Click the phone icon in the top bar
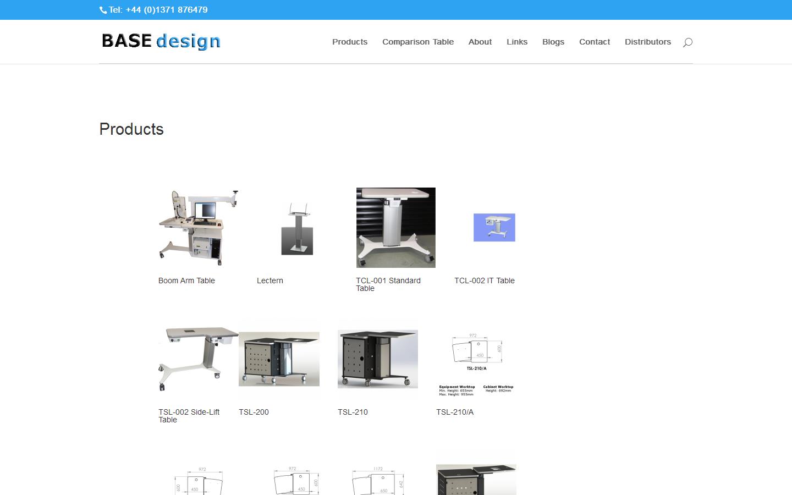Image resolution: width=792 pixels, height=495 pixels. (102, 10)
